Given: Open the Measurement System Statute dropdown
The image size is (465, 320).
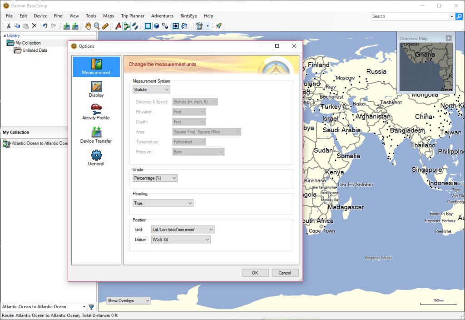Looking at the screenshot, I should click(151, 90).
